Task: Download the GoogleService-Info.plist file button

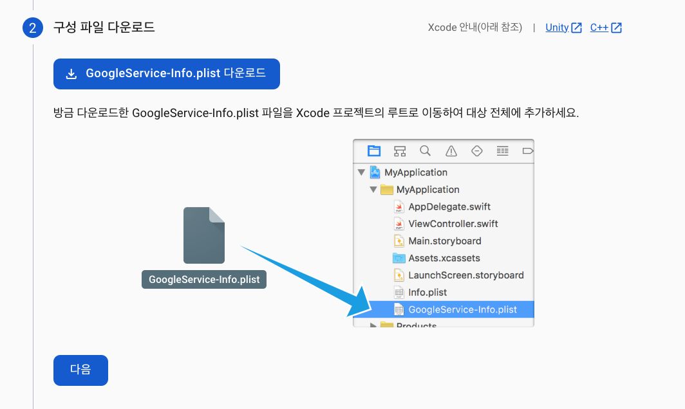Action: point(167,74)
